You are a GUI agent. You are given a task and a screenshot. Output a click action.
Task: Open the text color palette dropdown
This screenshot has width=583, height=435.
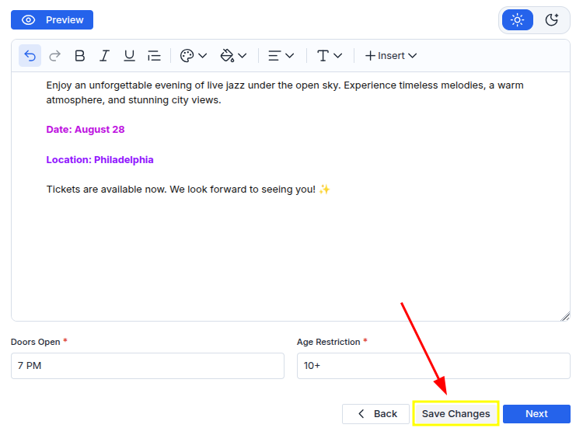(193, 56)
